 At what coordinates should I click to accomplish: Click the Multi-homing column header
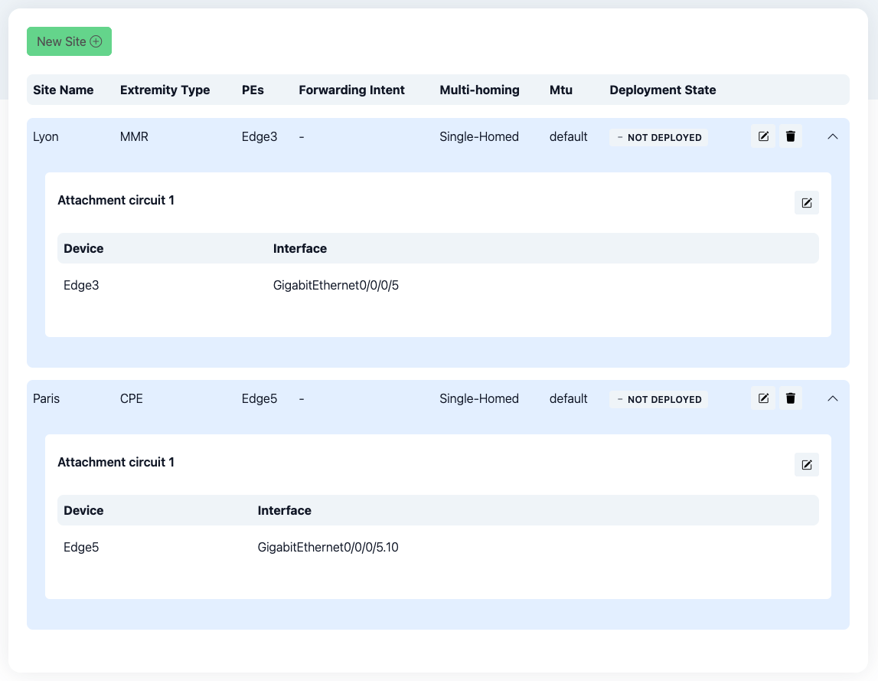(x=479, y=90)
